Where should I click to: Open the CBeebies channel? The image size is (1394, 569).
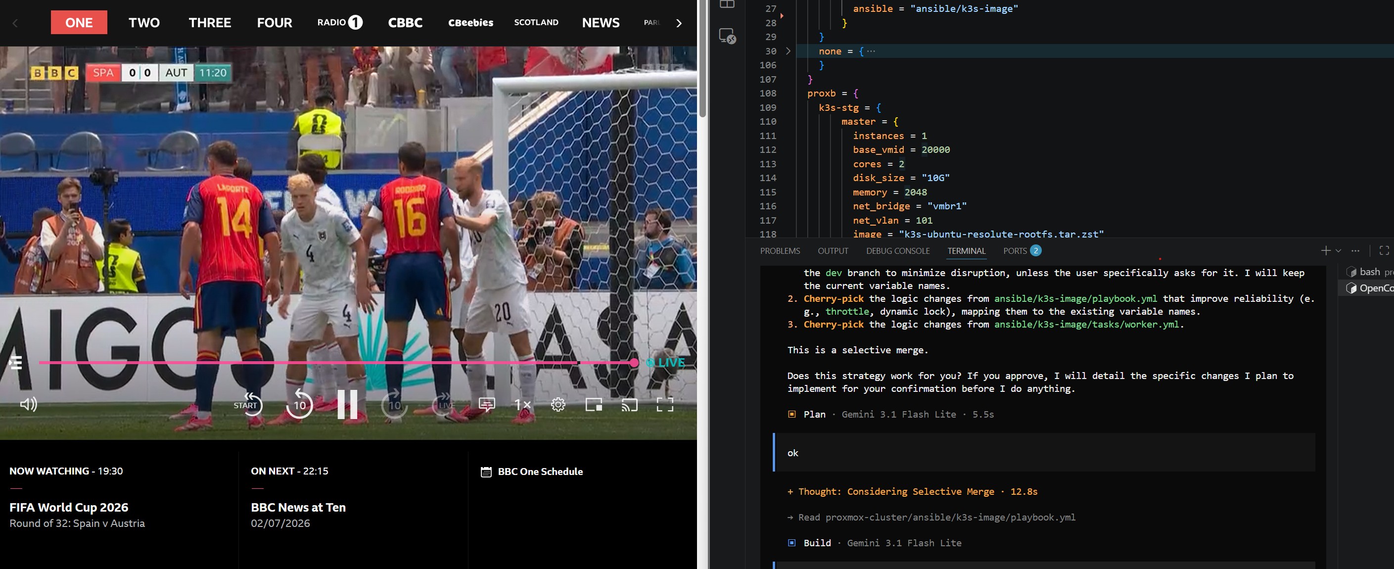coord(471,22)
